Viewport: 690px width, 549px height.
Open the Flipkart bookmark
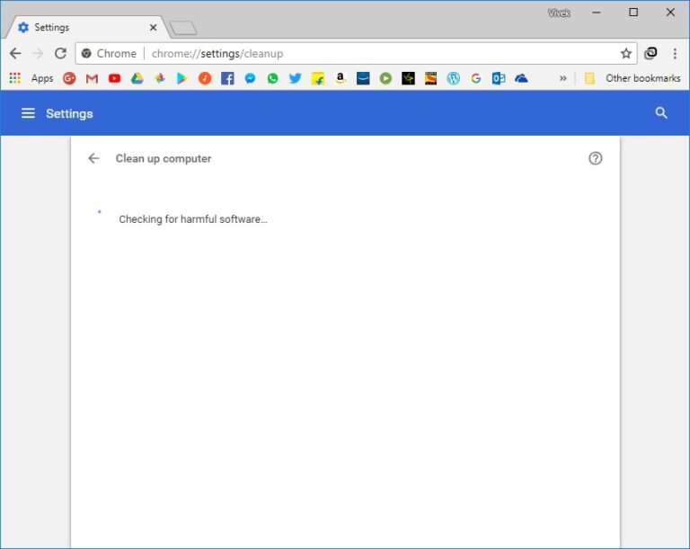(x=318, y=78)
